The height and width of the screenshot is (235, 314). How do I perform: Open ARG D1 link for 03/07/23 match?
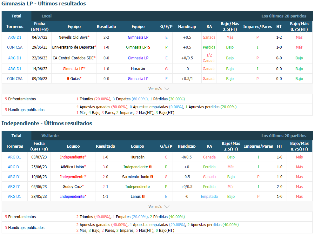click(x=14, y=157)
